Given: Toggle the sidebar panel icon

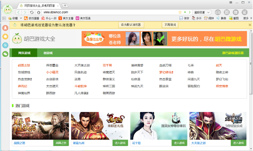Looking at the screenshot, I should pyautogui.click(x=4, y=18).
